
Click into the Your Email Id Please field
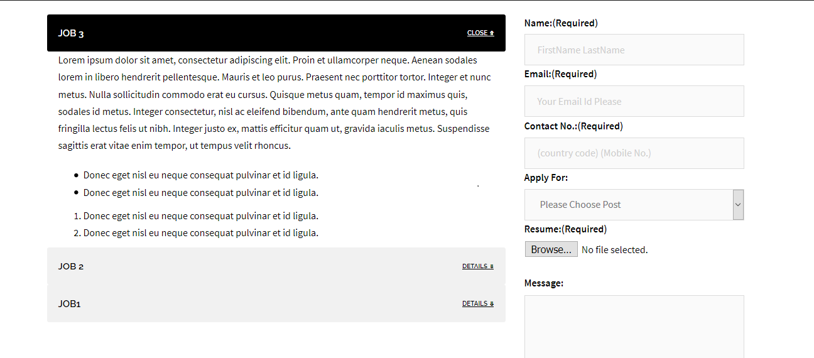(634, 102)
